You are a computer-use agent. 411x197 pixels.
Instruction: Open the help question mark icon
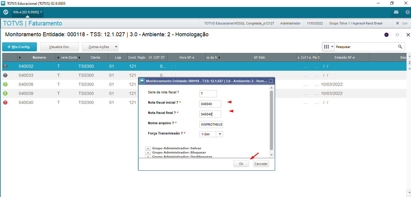click(407, 12)
